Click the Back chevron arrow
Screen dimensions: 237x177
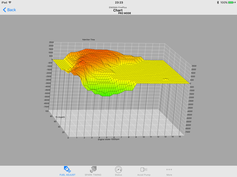[4, 10]
